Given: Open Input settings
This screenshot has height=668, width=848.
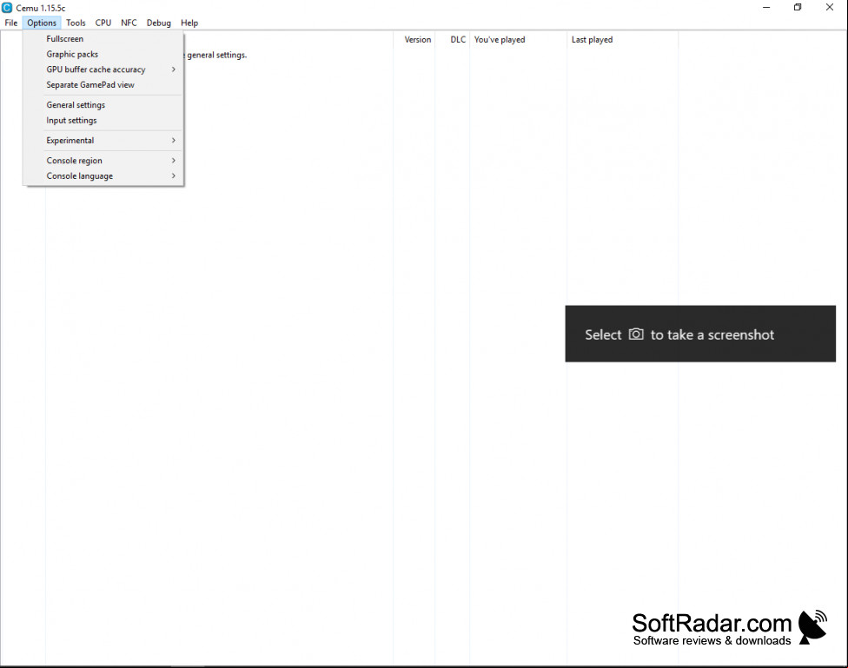Looking at the screenshot, I should coord(103,120).
